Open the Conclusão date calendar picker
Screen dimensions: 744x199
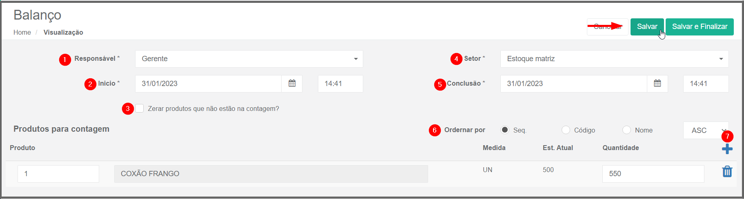click(657, 84)
